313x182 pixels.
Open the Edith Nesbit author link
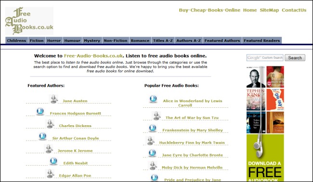click(x=76, y=163)
